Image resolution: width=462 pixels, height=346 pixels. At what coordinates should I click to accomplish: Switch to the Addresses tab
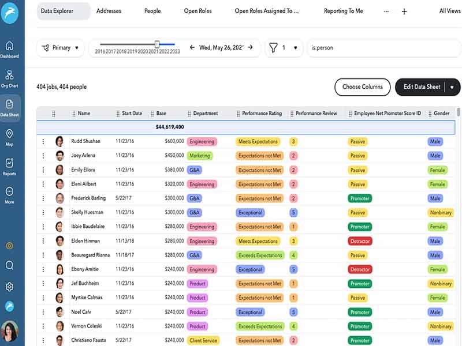109,11
